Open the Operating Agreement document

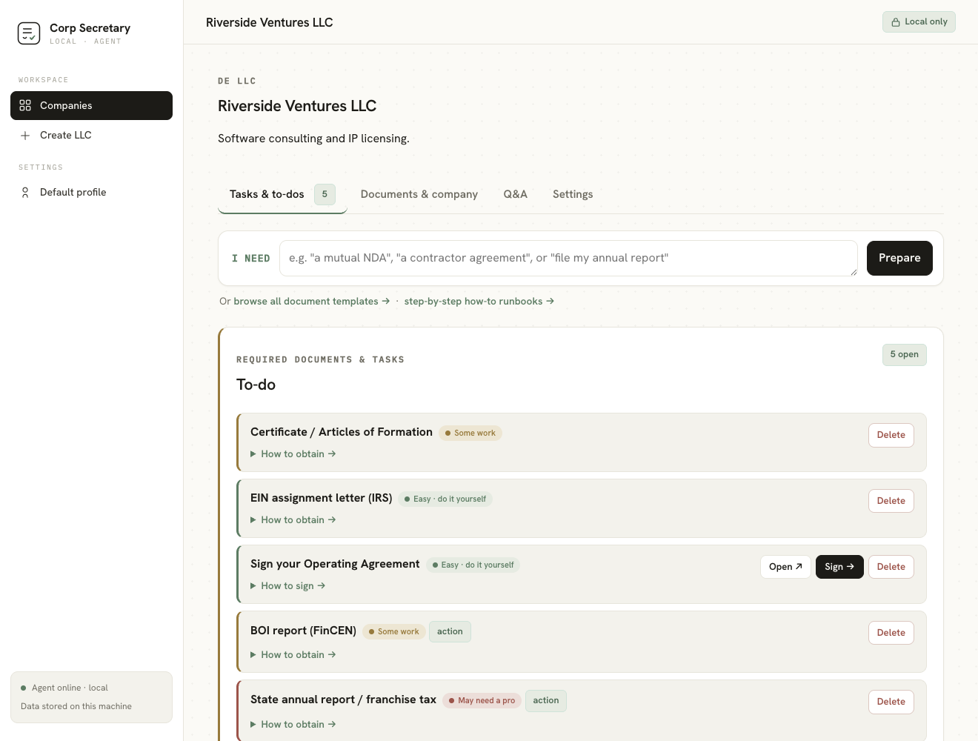click(785, 567)
